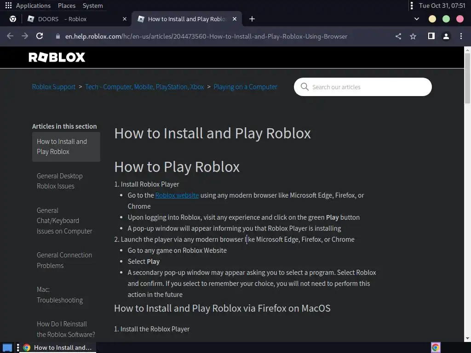Viewport: 471px width, 353px height.
Task: Open the Chrome three-dot menu
Action: 461,36
